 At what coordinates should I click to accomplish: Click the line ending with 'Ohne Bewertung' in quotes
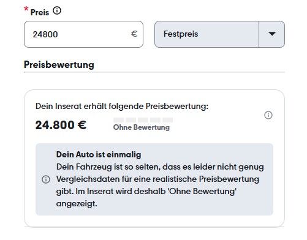(146, 192)
